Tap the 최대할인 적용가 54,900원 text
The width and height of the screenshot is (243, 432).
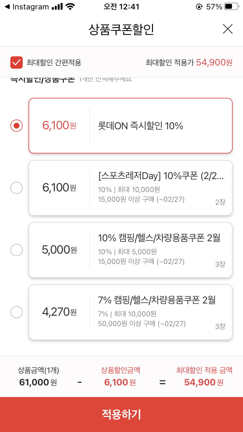(189, 63)
